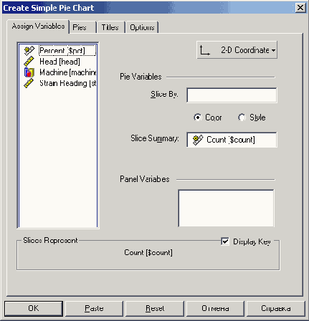Switch to the Pies tab
Screen dimensions: 309x321
(82, 27)
